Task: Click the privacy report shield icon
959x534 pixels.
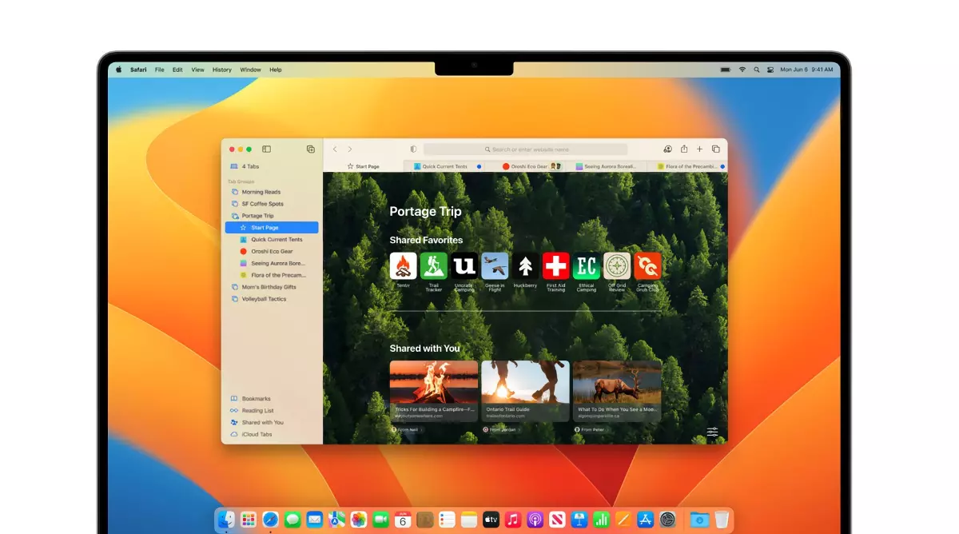Action: (x=413, y=149)
